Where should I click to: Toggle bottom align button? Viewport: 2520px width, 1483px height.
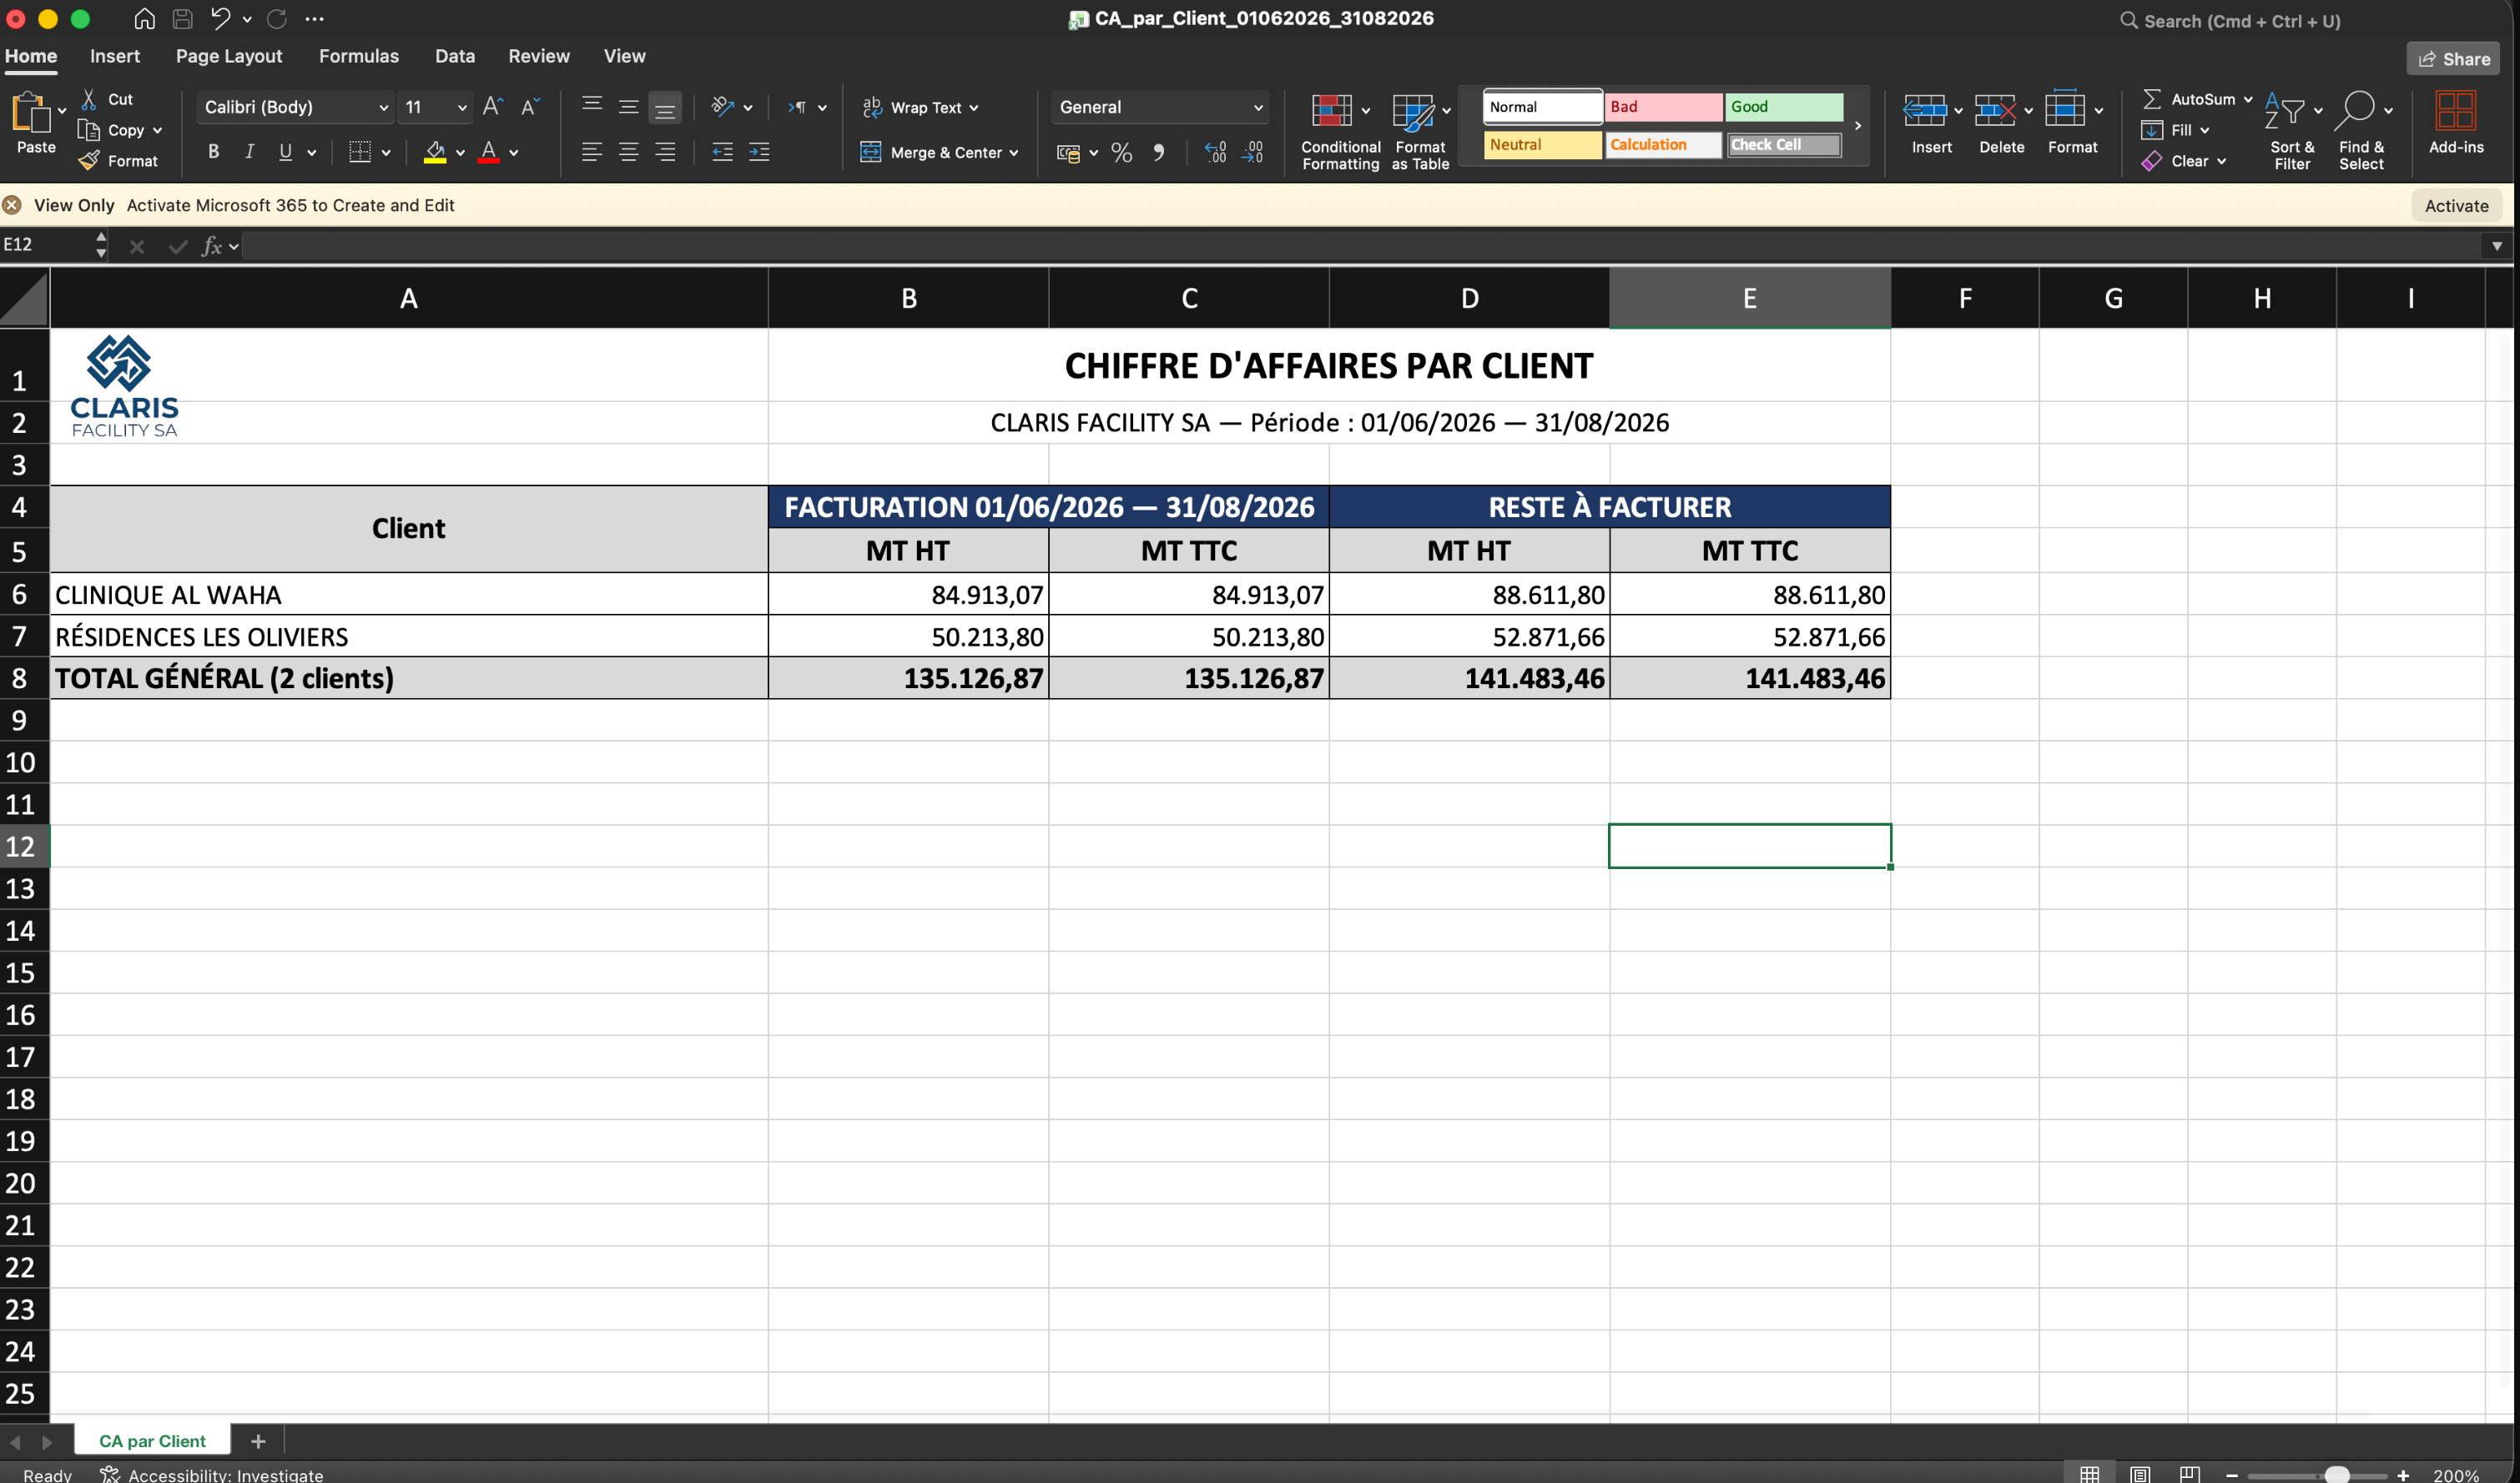pos(665,107)
